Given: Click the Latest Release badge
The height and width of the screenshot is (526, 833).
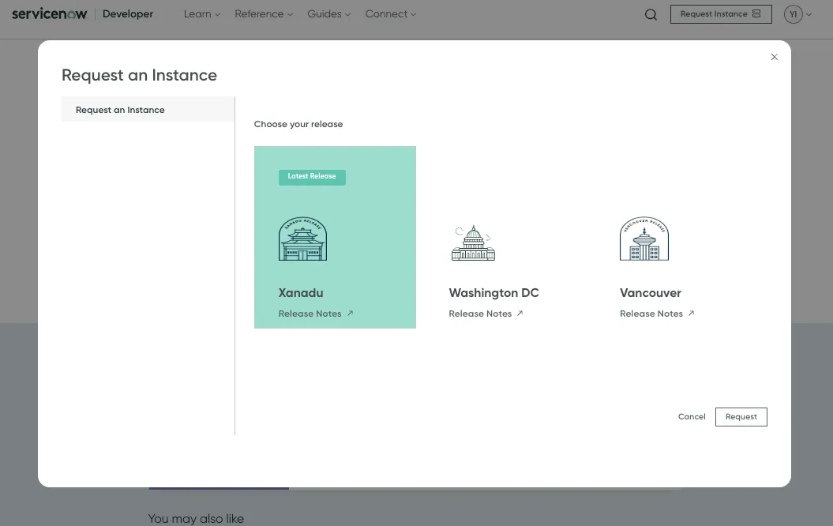Looking at the screenshot, I should (312, 177).
